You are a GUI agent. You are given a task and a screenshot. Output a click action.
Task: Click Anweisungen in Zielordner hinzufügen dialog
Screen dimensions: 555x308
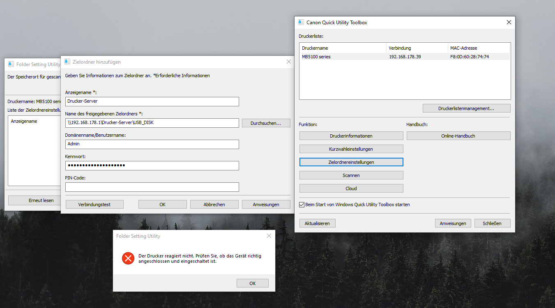point(266,205)
